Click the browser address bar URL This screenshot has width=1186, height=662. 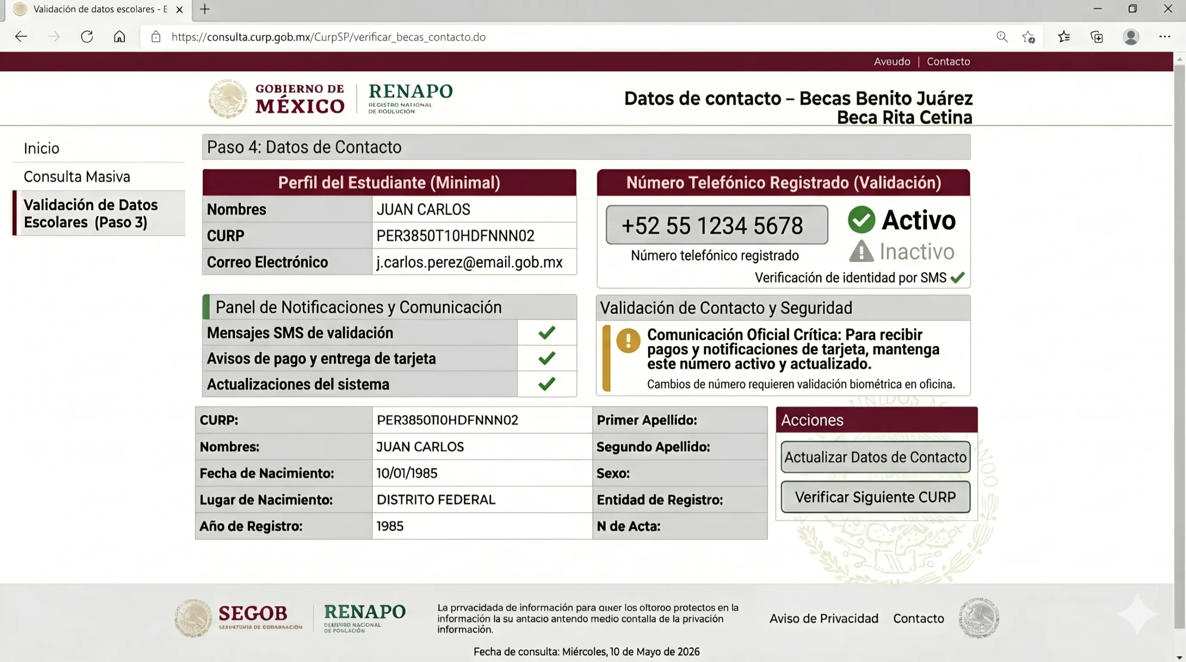coord(328,37)
